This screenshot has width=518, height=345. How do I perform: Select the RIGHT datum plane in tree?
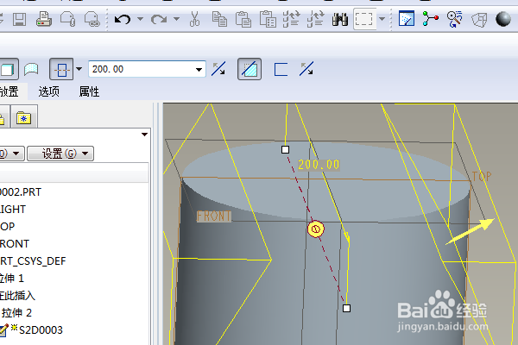(13, 209)
